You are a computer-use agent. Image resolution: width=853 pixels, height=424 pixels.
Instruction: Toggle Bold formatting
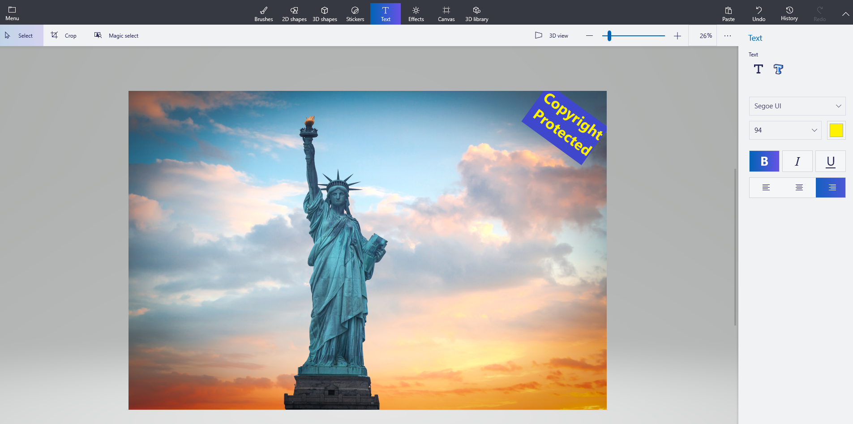pos(764,161)
